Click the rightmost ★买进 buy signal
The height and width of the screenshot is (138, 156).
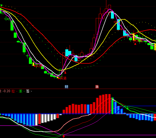point(138,40)
